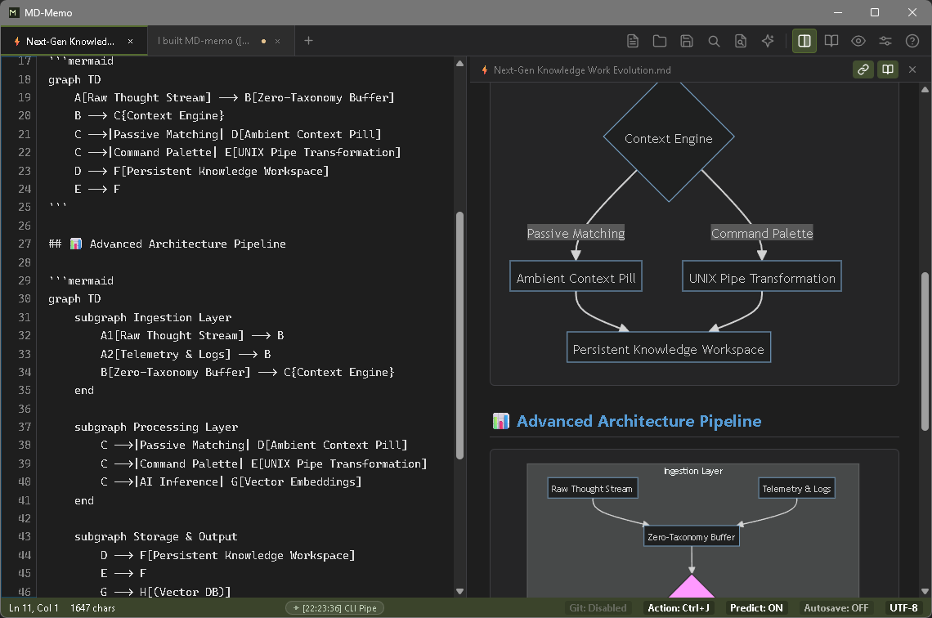Screen dimensions: 932x618
Task: Click the editor scrollbar up arrow
Action: tap(459, 63)
